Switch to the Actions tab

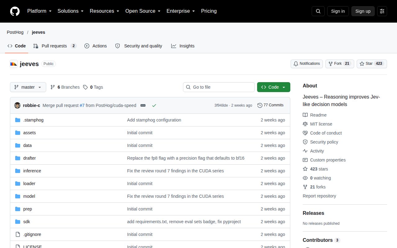coord(96,46)
